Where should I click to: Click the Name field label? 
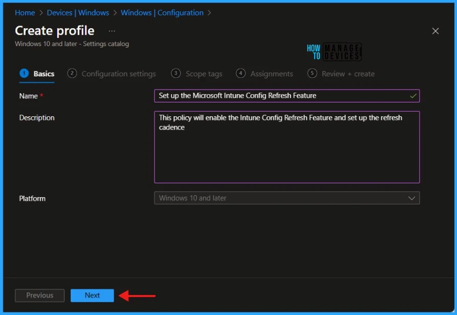pos(29,96)
